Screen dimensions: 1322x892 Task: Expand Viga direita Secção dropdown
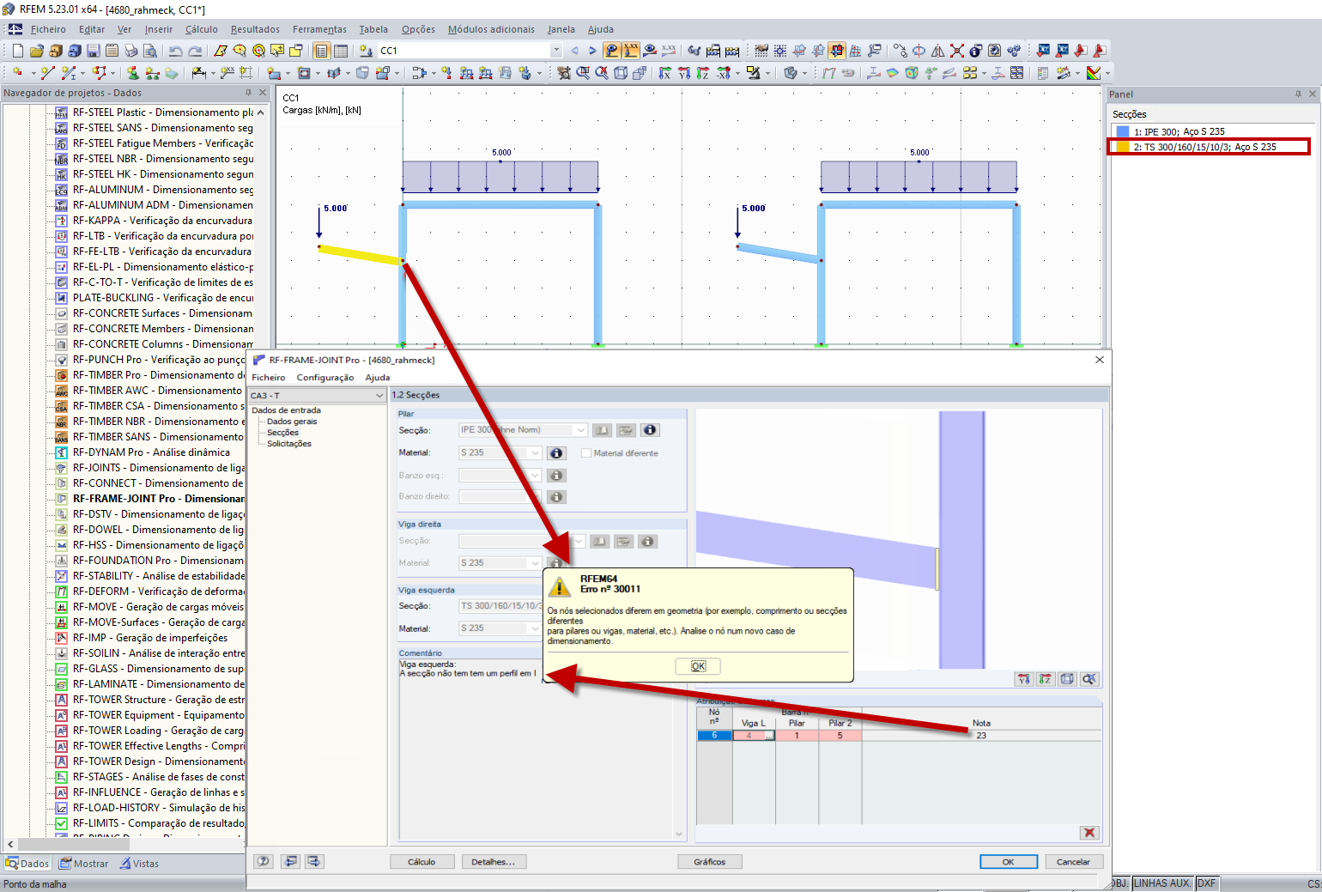pyautogui.click(x=579, y=541)
